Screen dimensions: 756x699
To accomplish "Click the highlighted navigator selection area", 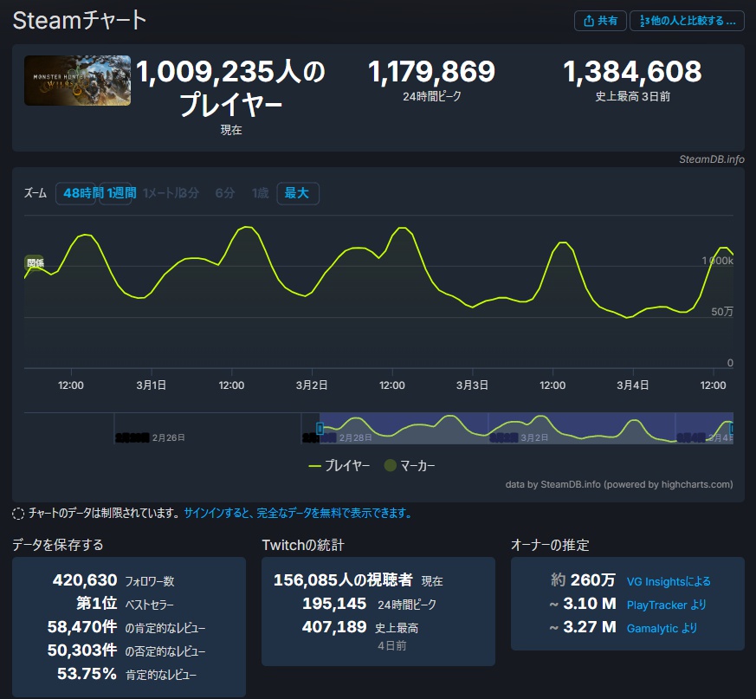I will tap(526, 429).
